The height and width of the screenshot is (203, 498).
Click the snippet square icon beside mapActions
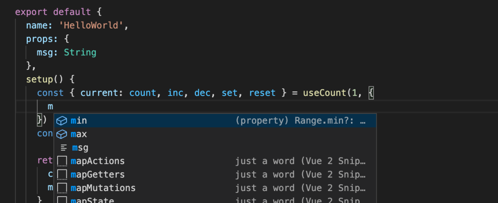62,161
